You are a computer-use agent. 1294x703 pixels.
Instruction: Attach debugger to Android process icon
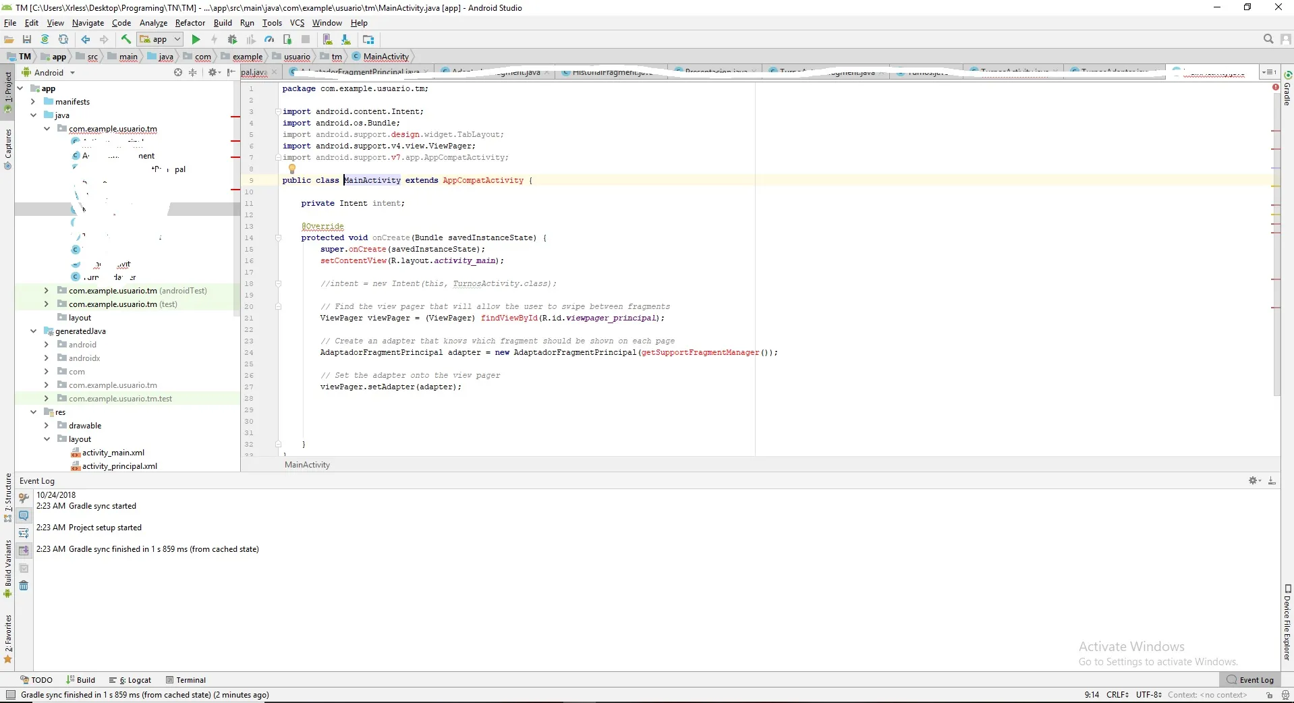[287, 40]
